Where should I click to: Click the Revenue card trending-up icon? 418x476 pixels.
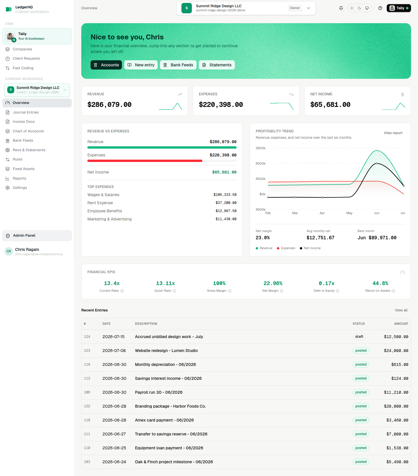(180, 94)
